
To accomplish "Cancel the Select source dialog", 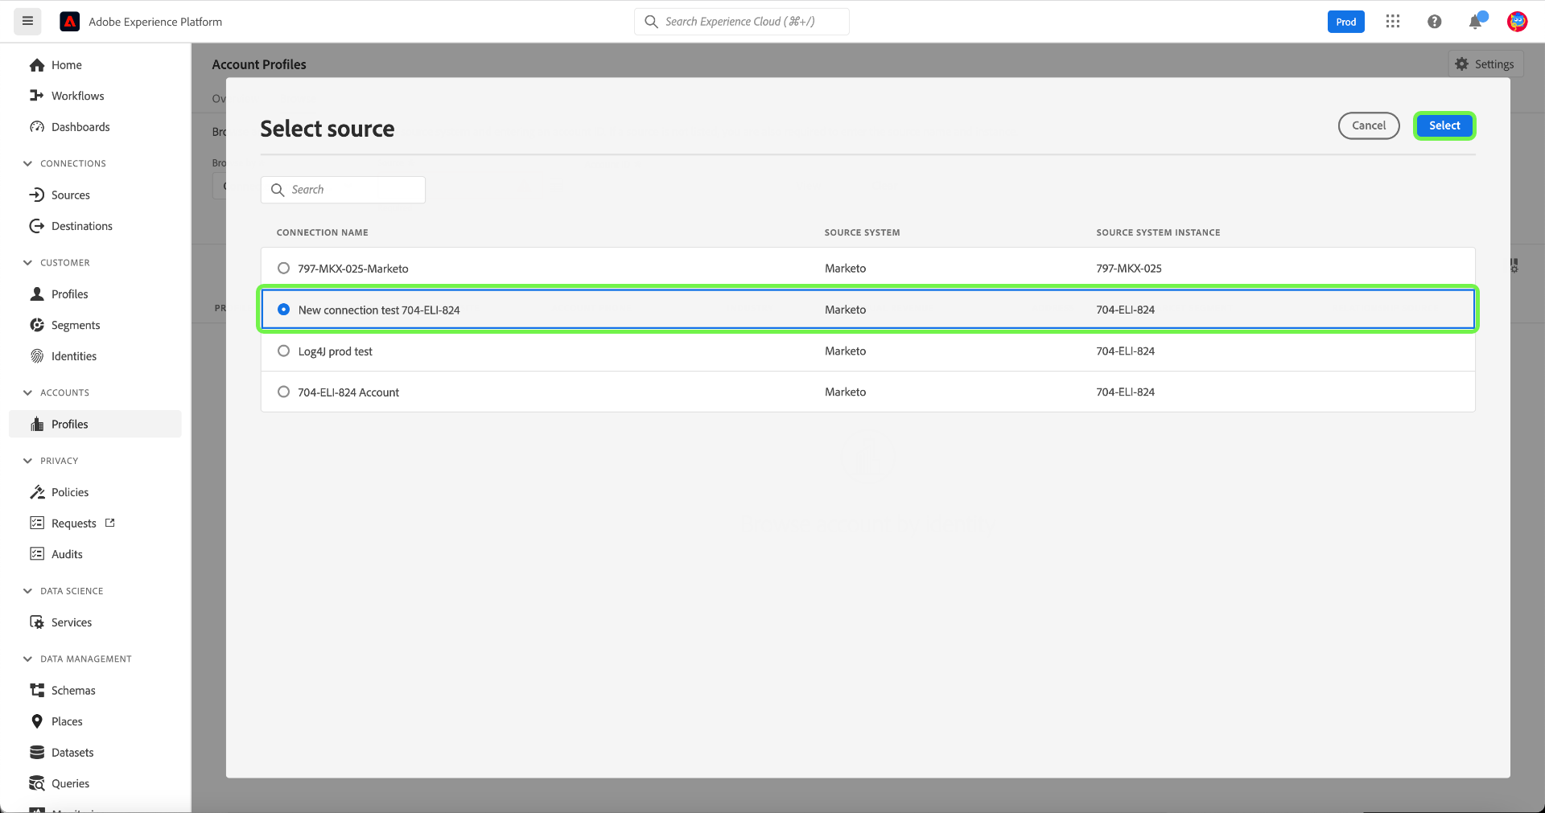I will (1369, 125).
